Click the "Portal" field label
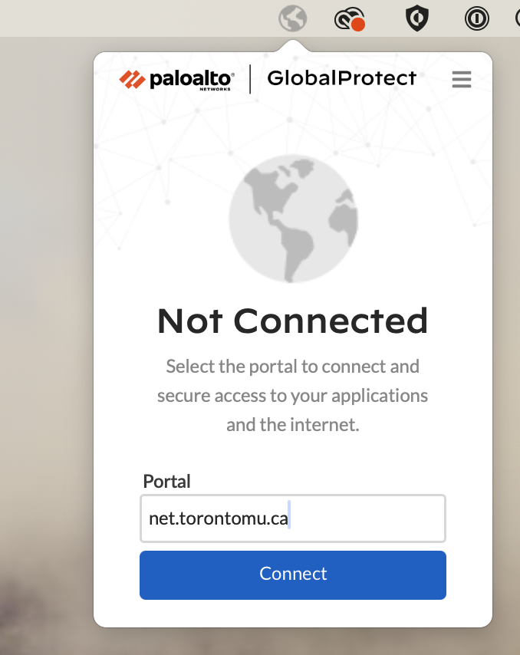Viewport: 520px width, 655px height. click(166, 482)
